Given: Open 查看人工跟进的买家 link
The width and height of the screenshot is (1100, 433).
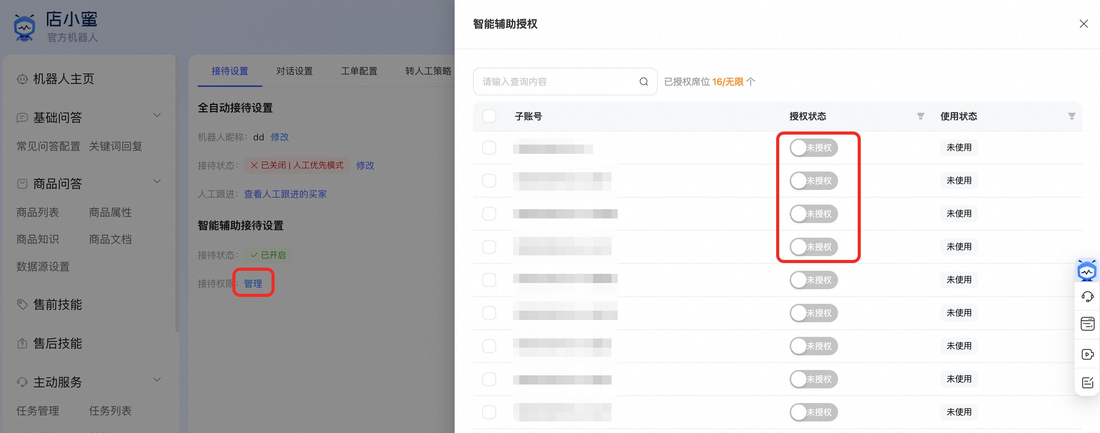Looking at the screenshot, I should (285, 194).
